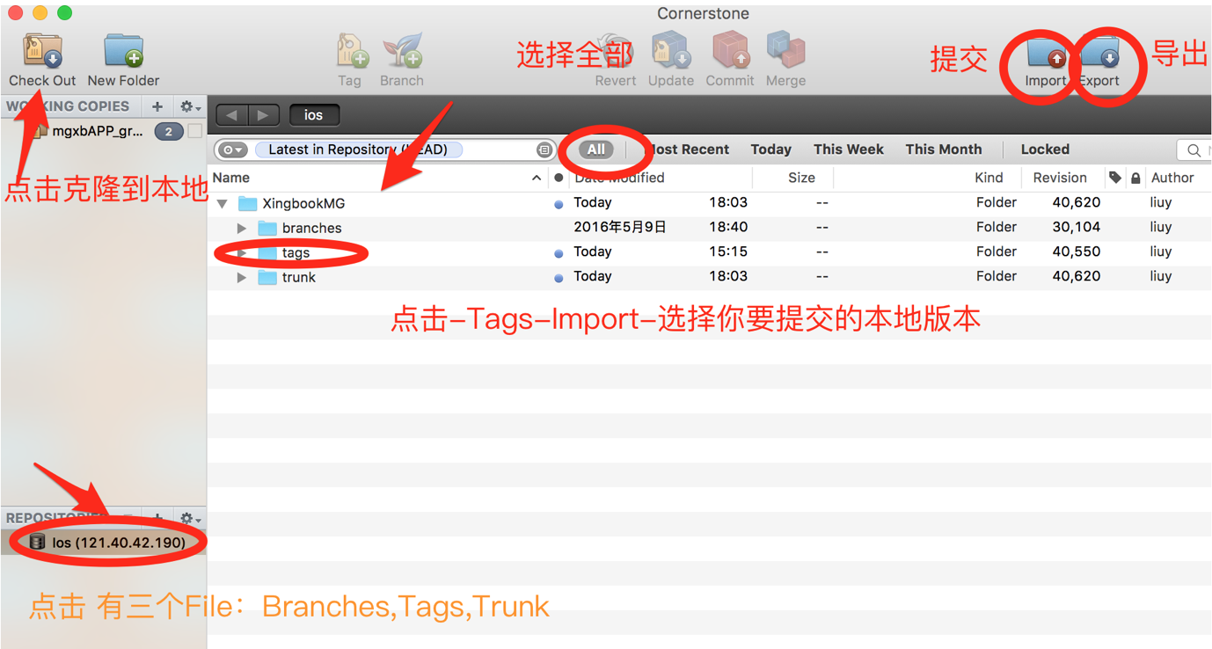This screenshot has height=649, width=1212.
Task: Collapse the XingbookMG folder
Action: 223,203
